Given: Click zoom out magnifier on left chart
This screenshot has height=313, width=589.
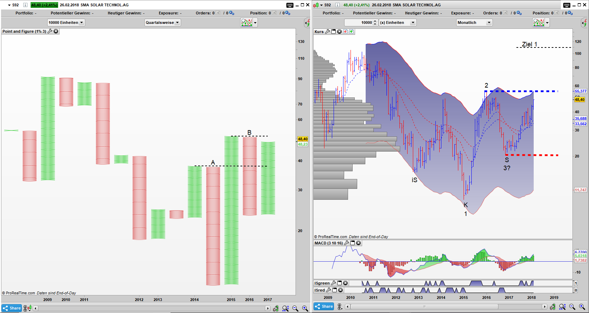Looking at the screenshot, I should pos(295,308).
